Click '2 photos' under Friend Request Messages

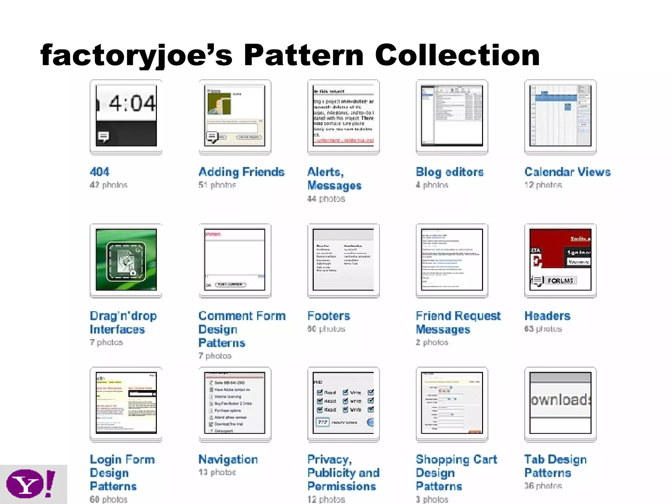click(x=432, y=342)
